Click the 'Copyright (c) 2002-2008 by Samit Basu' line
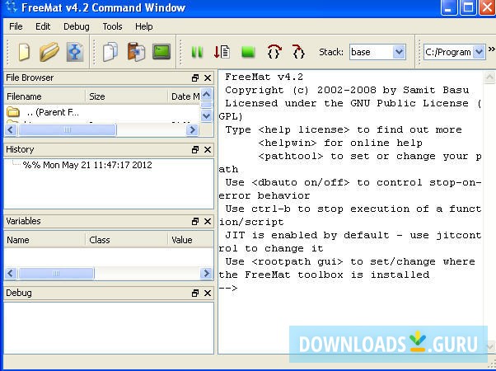496x371 pixels. click(x=347, y=90)
